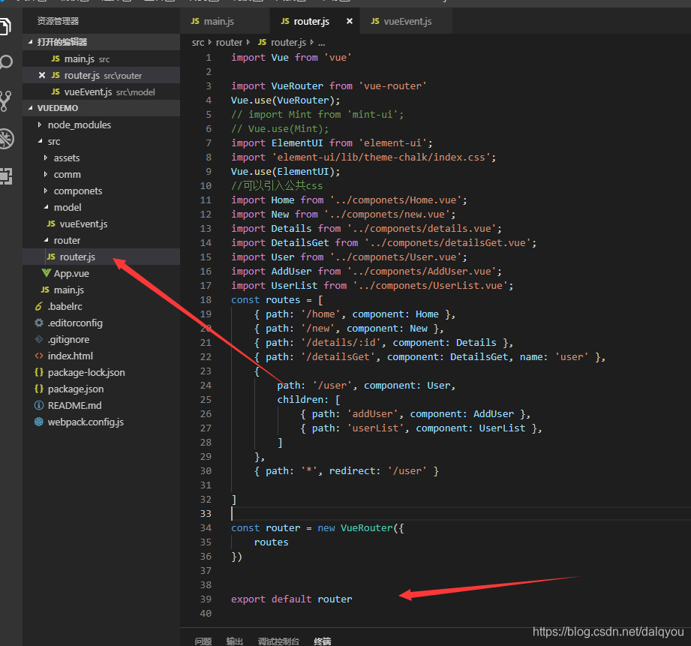This screenshot has width=691, height=646.
Task: Click the router.js breadcrumb segment
Action: pos(282,42)
